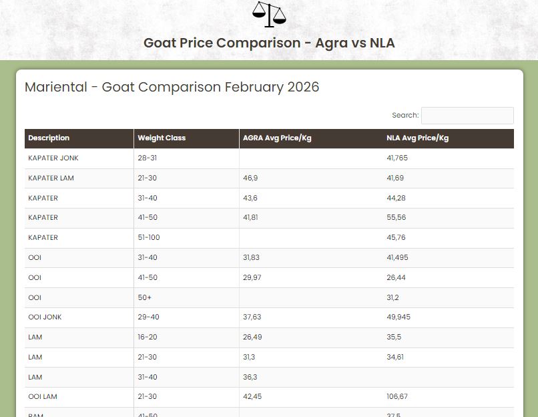Sort by Weight Class column header

tap(186, 138)
